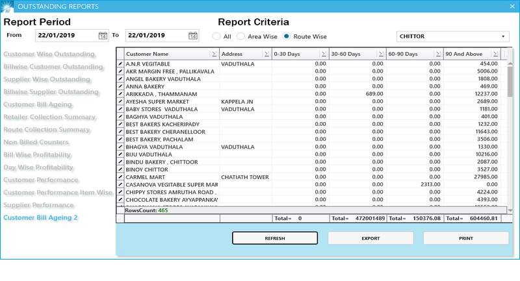Open Customer Bill Ageing report
520x281 pixels.
(38, 104)
